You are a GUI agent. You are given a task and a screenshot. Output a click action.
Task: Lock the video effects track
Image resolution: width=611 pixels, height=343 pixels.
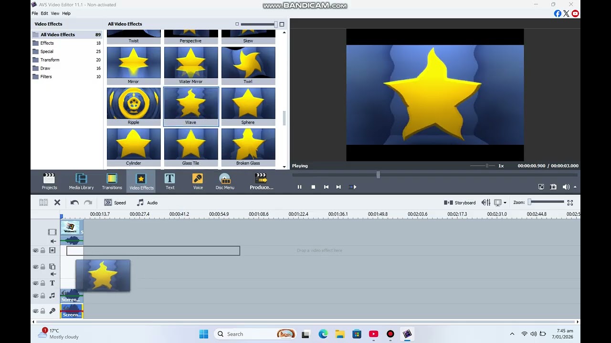(42, 251)
